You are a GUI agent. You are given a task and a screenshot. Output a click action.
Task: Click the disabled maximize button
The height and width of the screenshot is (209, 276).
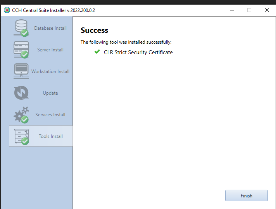(249, 10)
